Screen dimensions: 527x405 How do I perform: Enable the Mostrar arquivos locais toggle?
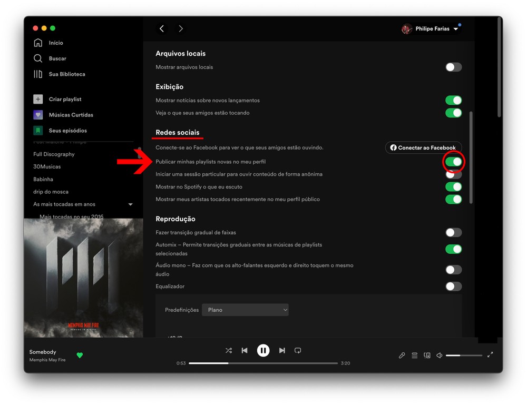click(453, 67)
